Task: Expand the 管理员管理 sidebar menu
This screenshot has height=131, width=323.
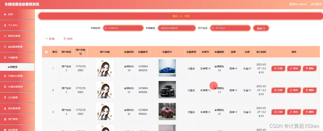Action: 17,36
